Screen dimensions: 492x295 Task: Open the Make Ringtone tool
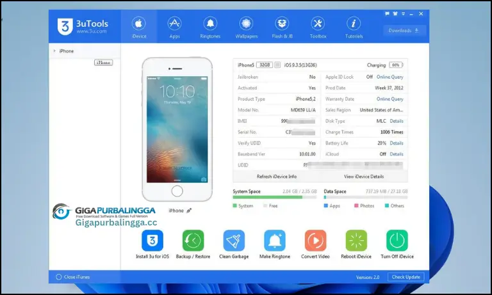click(275, 241)
